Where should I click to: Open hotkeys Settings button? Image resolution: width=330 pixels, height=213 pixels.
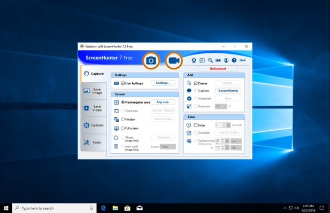[163, 83]
